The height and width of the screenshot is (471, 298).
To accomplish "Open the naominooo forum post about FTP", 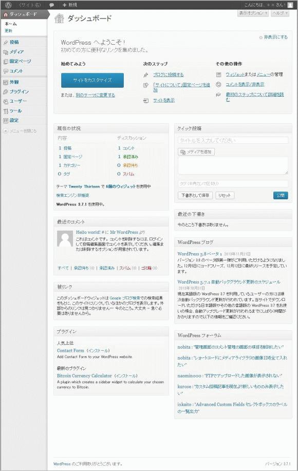I will click(230, 376).
